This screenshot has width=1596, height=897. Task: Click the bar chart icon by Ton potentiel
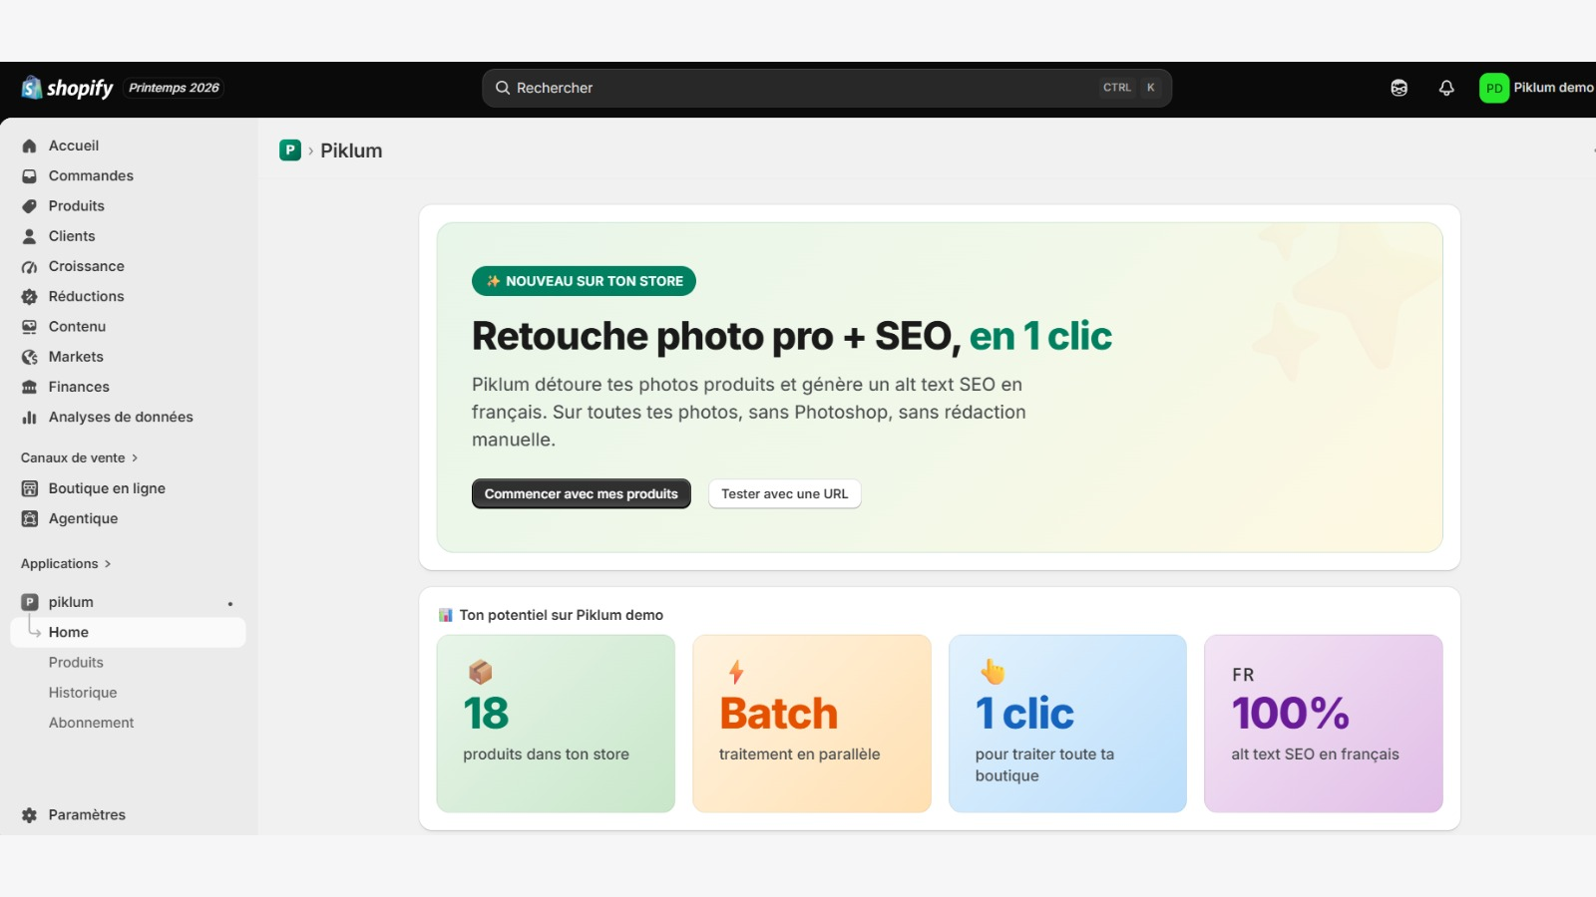click(x=446, y=615)
